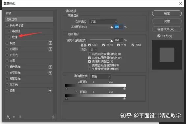Toggle the C(C) channel checkbox

pos(90,45)
